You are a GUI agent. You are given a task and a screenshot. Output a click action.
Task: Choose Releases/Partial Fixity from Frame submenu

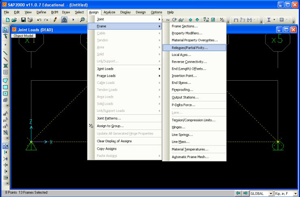[x=194, y=48]
